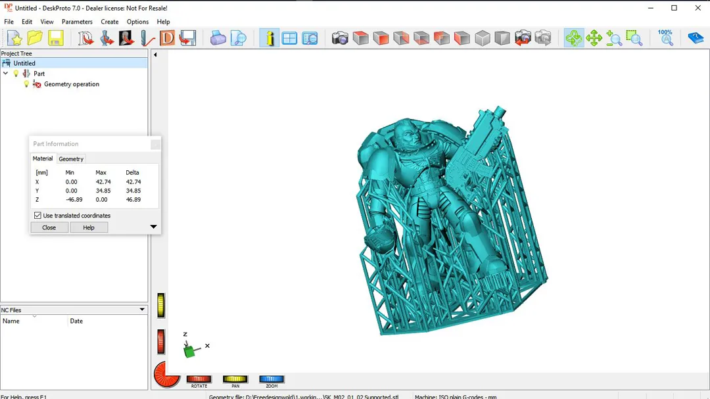The width and height of the screenshot is (710, 399).
Task: Click the Previous view camera with red arrow
Action: (x=523, y=38)
